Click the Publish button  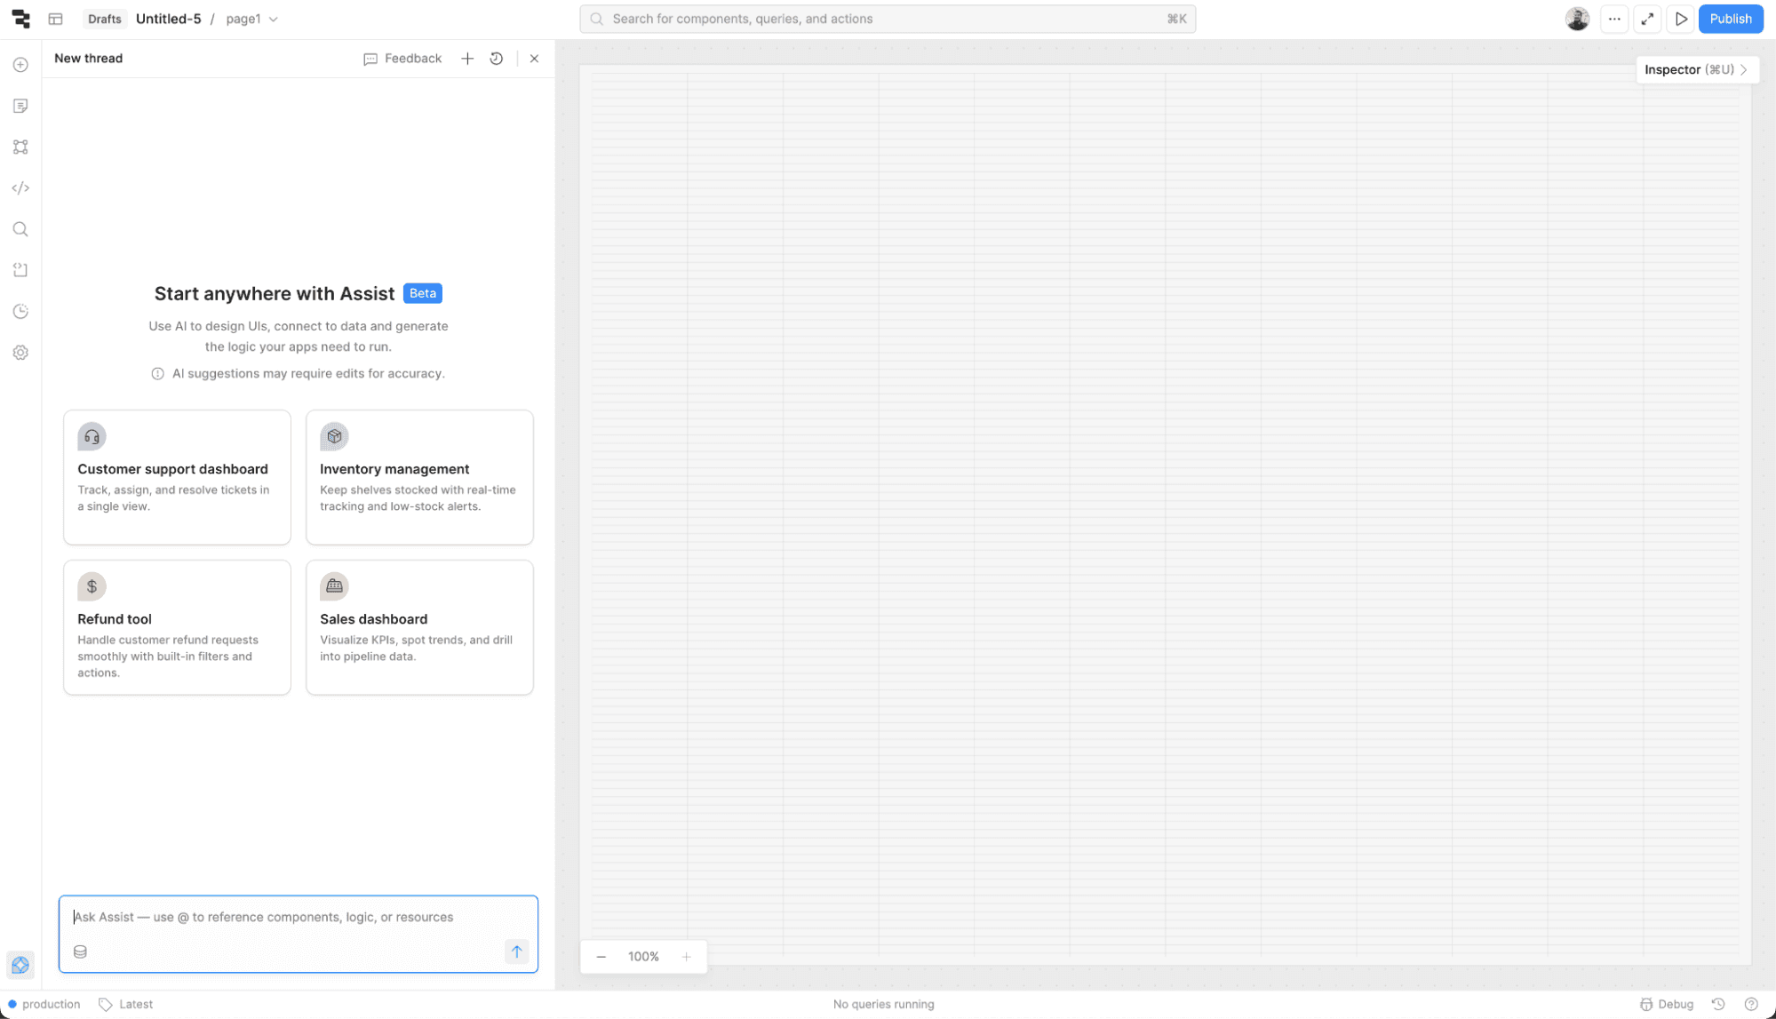point(1730,18)
